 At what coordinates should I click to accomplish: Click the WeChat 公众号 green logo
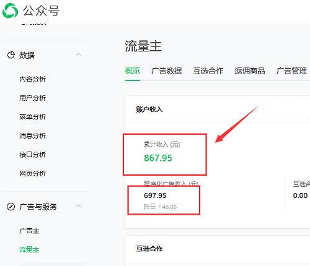pos(10,11)
